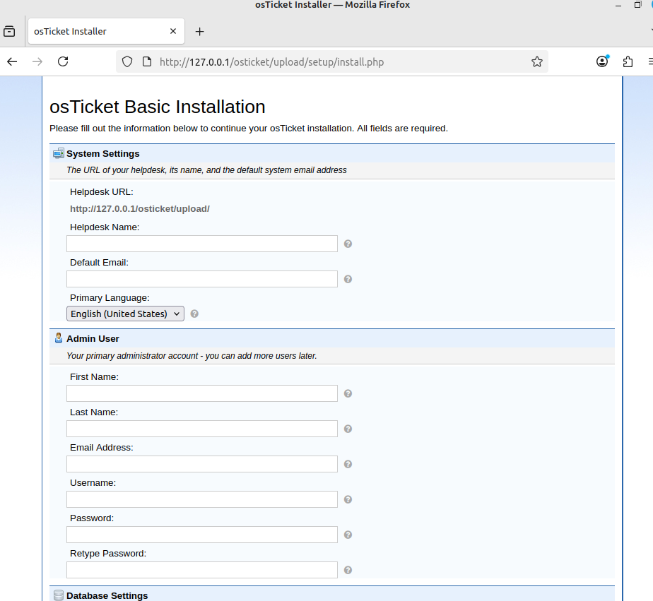This screenshot has width=653, height=601.
Task: Click the help icon beside Retype Password field
Action: 348,571
